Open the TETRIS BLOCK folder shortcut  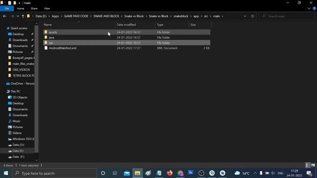pyautogui.click(x=23, y=76)
